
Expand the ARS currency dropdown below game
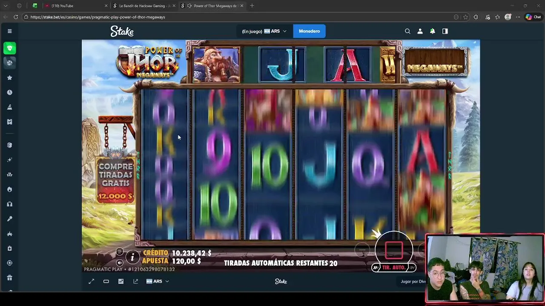pyautogui.click(x=158, y=281)
